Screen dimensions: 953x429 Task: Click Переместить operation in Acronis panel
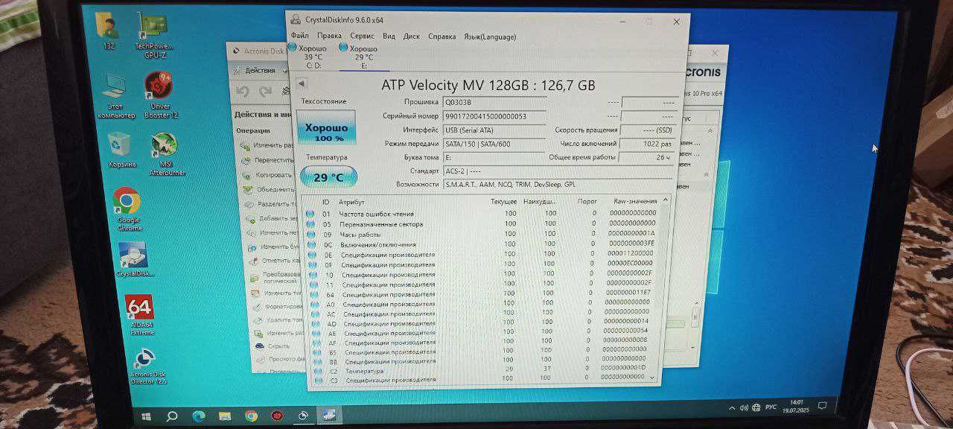(x=267, y=160)
